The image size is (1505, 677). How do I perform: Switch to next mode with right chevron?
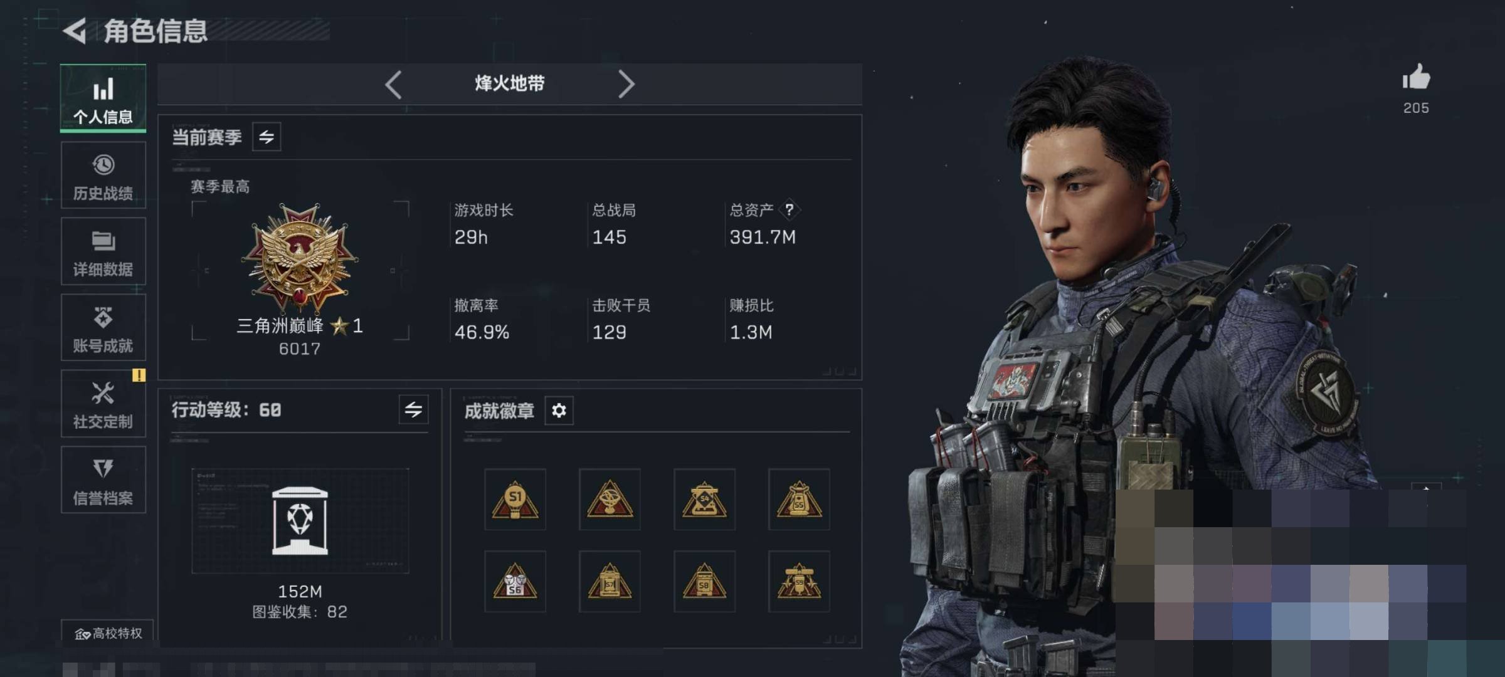coord(626,84)
